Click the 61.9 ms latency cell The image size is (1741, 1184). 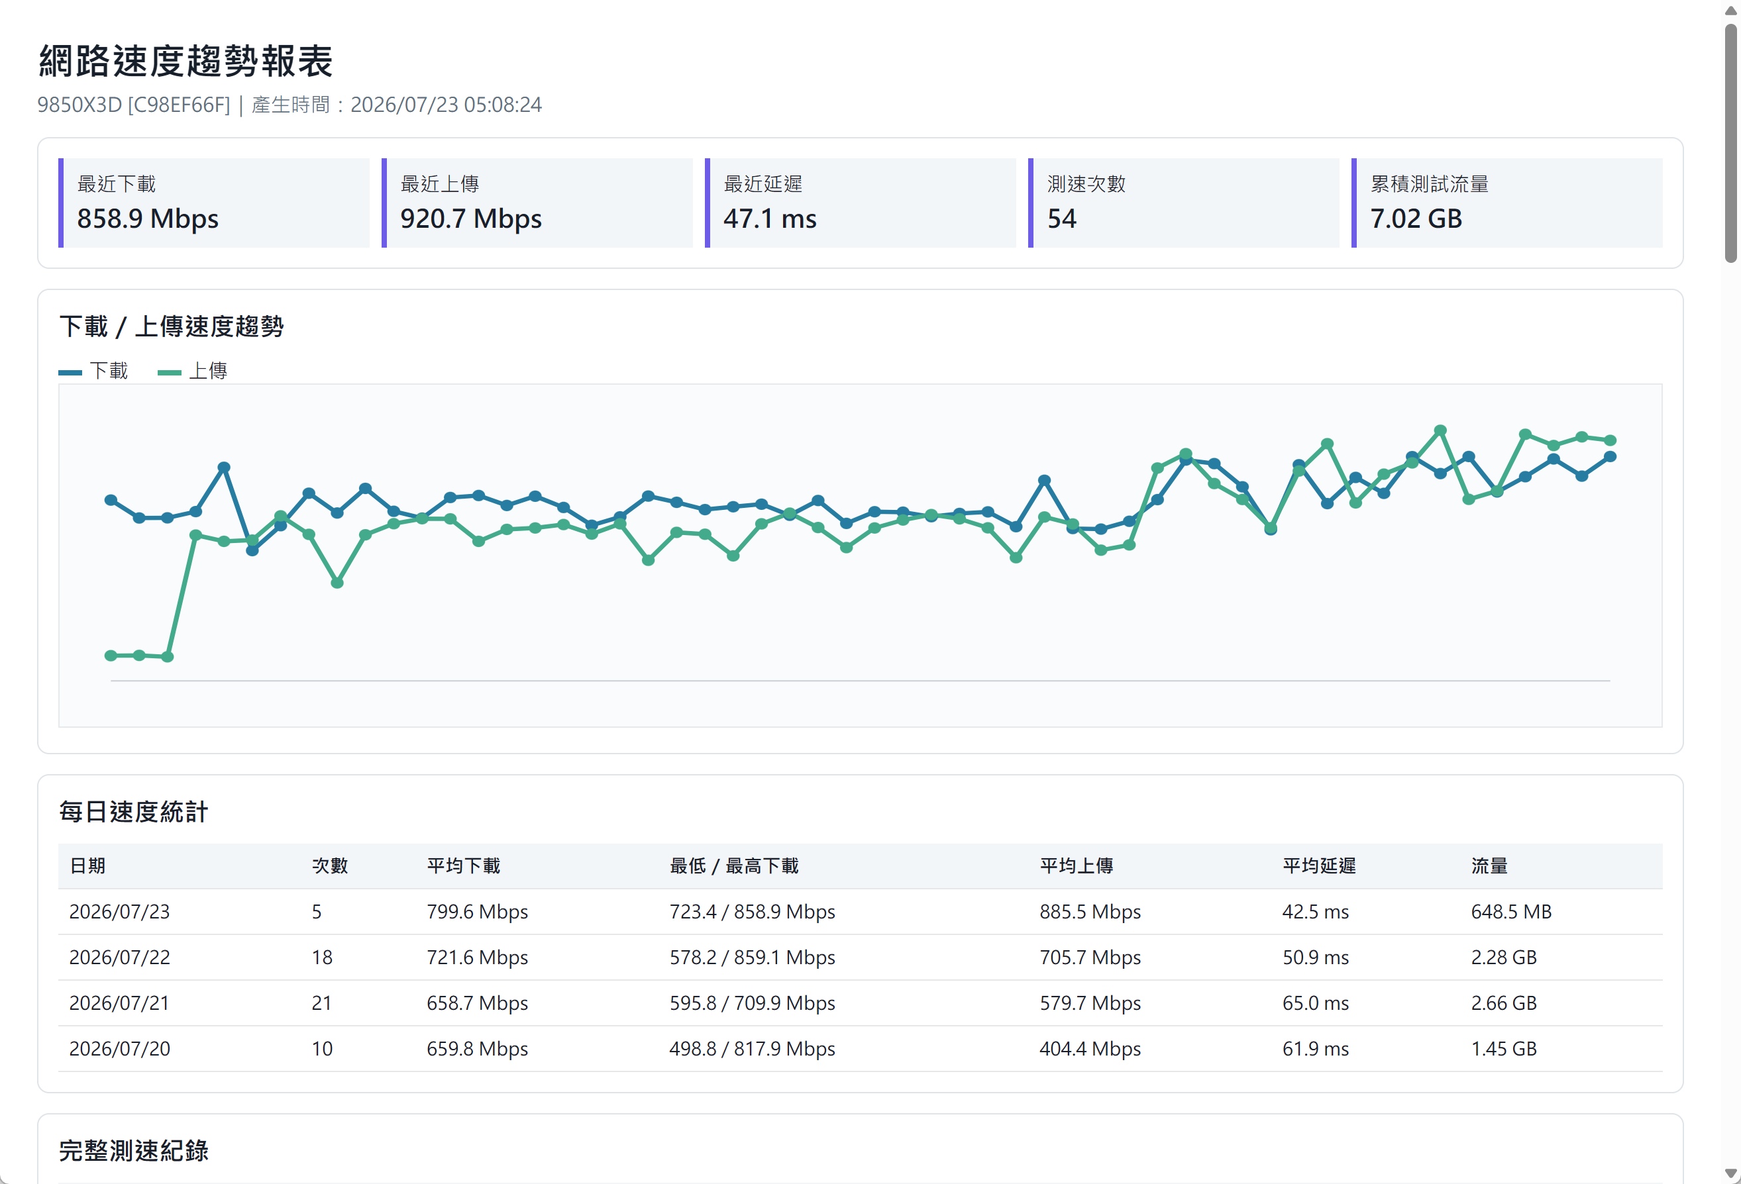[x=1316, y=1048]
